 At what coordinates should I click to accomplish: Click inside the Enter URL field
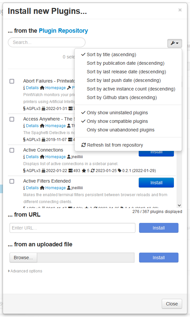pos(73,228)
